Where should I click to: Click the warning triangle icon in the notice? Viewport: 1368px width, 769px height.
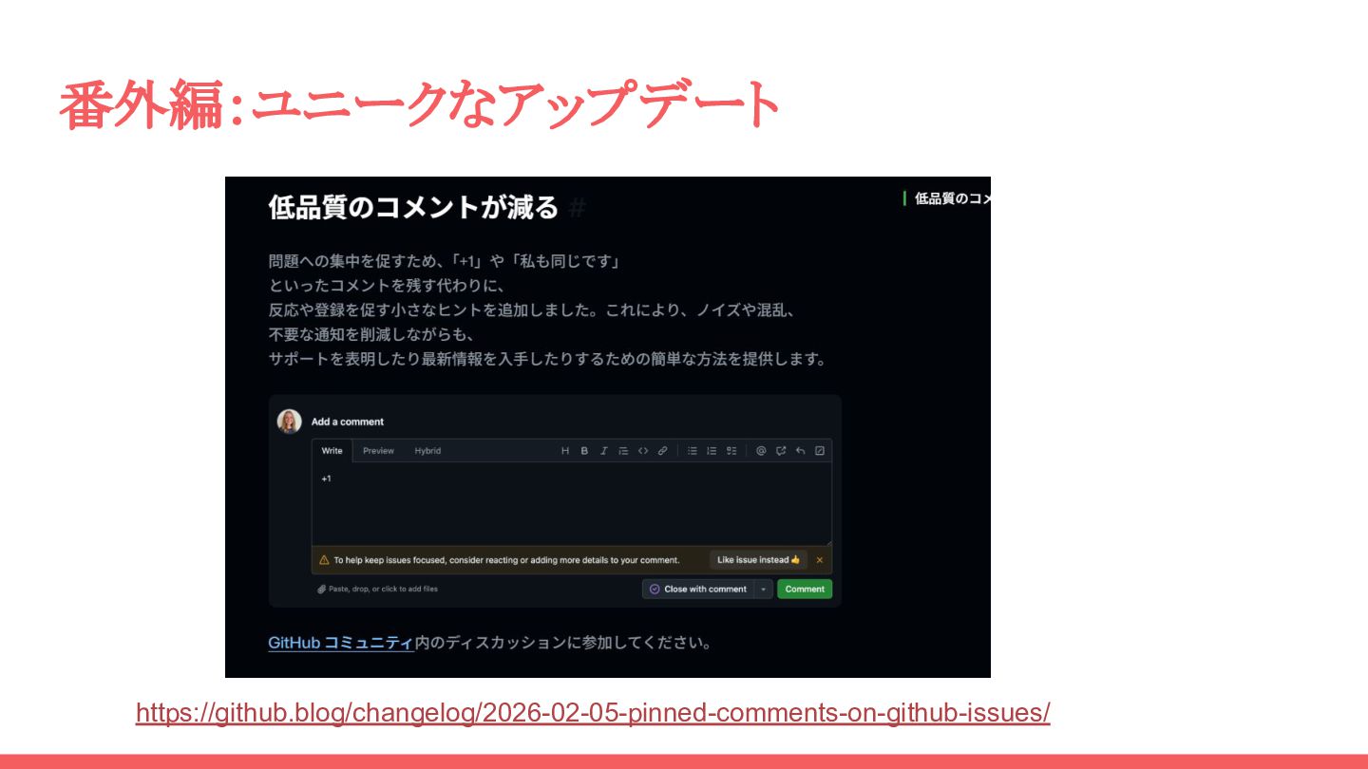tap(324, 560)
